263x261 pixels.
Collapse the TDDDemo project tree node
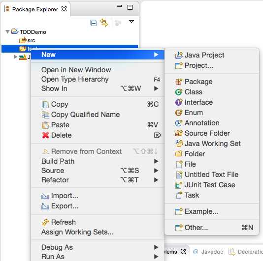(x=7, y=31)
